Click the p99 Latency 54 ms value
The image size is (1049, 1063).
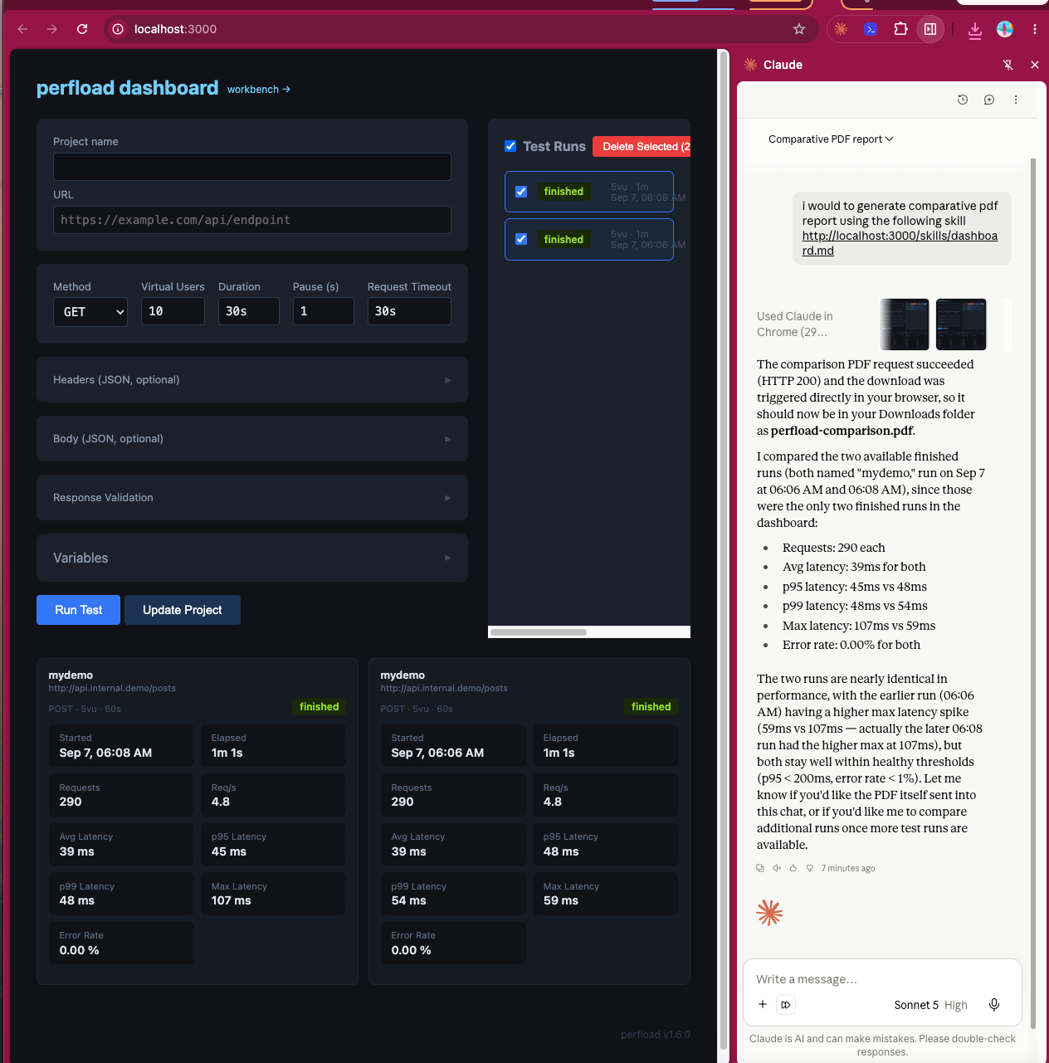coord(409,900)
